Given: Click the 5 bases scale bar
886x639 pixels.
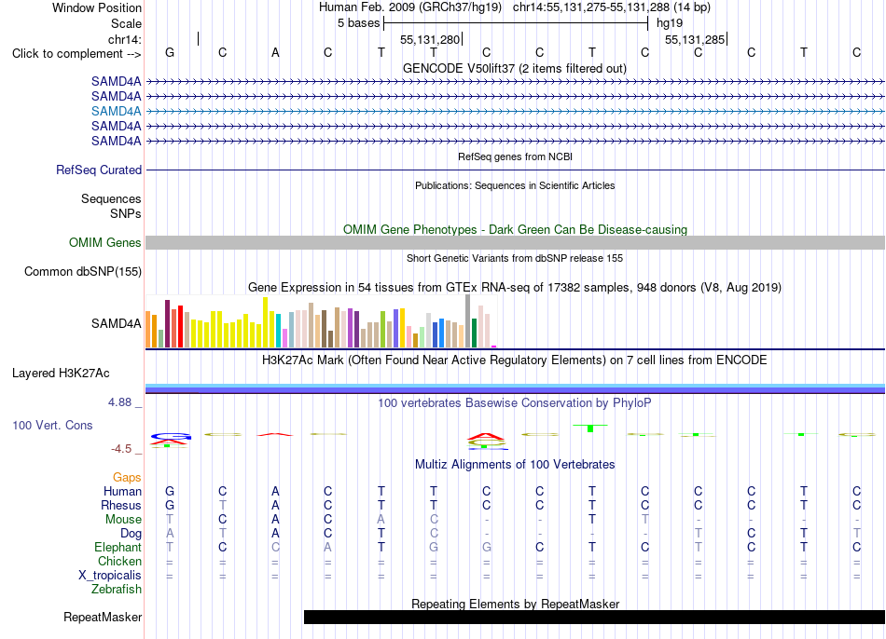Looking at the screenshot, I should click(516, 23).
